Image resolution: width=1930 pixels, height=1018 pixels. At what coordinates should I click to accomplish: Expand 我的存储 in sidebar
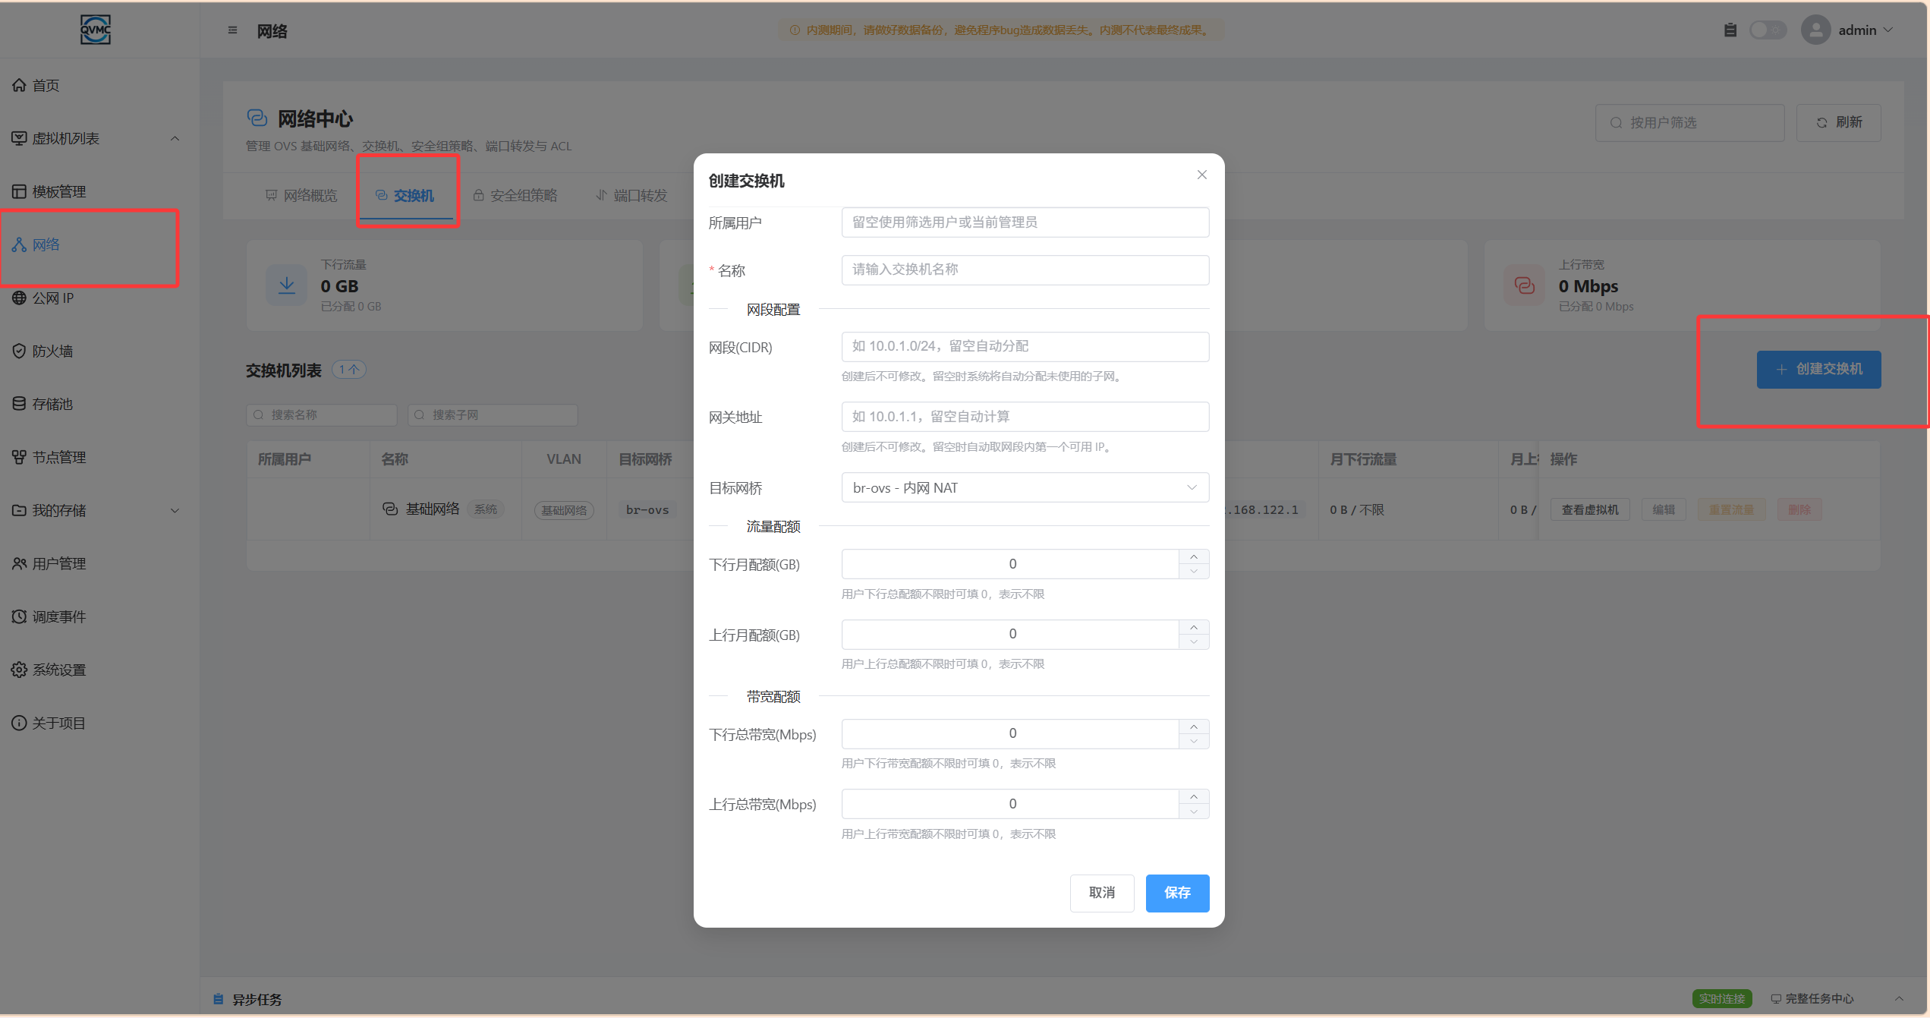[175, 510]
